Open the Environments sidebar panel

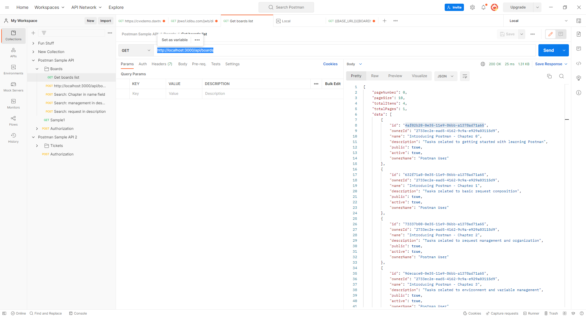coord(13,70)
